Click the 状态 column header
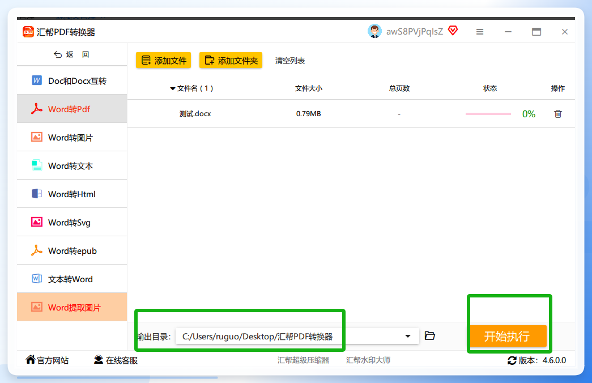The width and height of the screenshot is (592, 383). 489,88
